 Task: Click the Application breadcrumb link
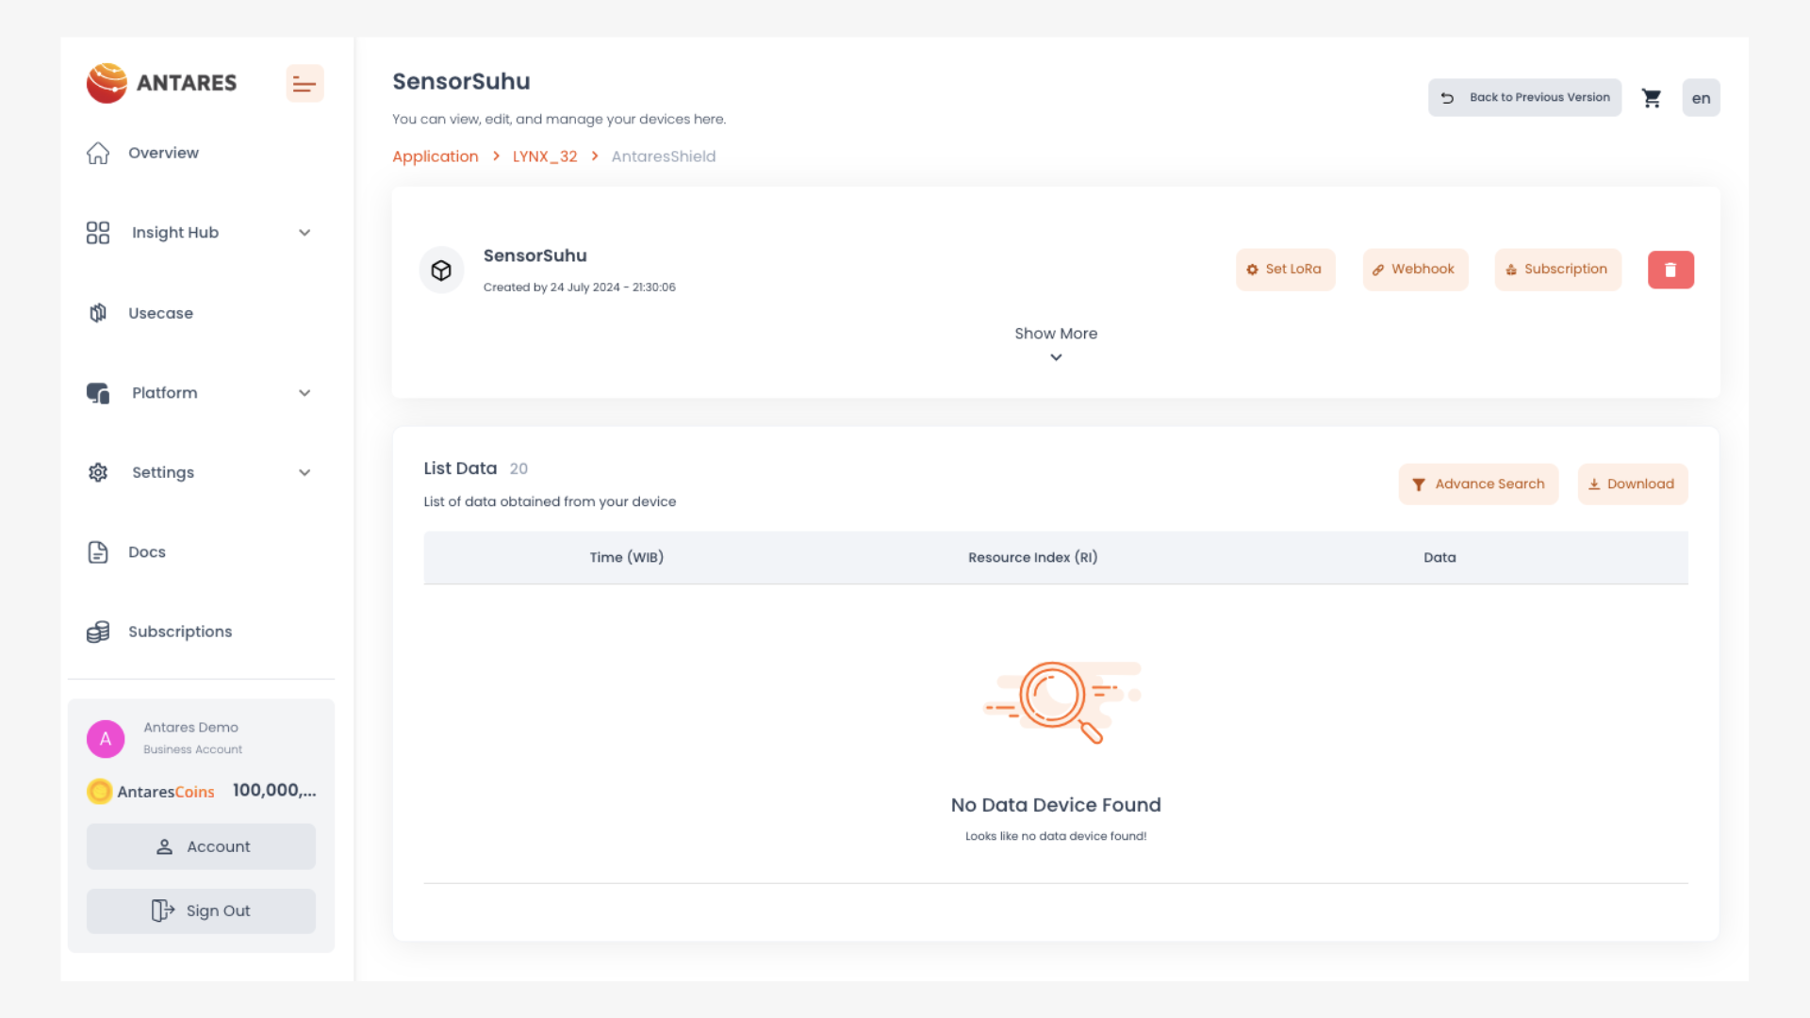pos(435,156)
